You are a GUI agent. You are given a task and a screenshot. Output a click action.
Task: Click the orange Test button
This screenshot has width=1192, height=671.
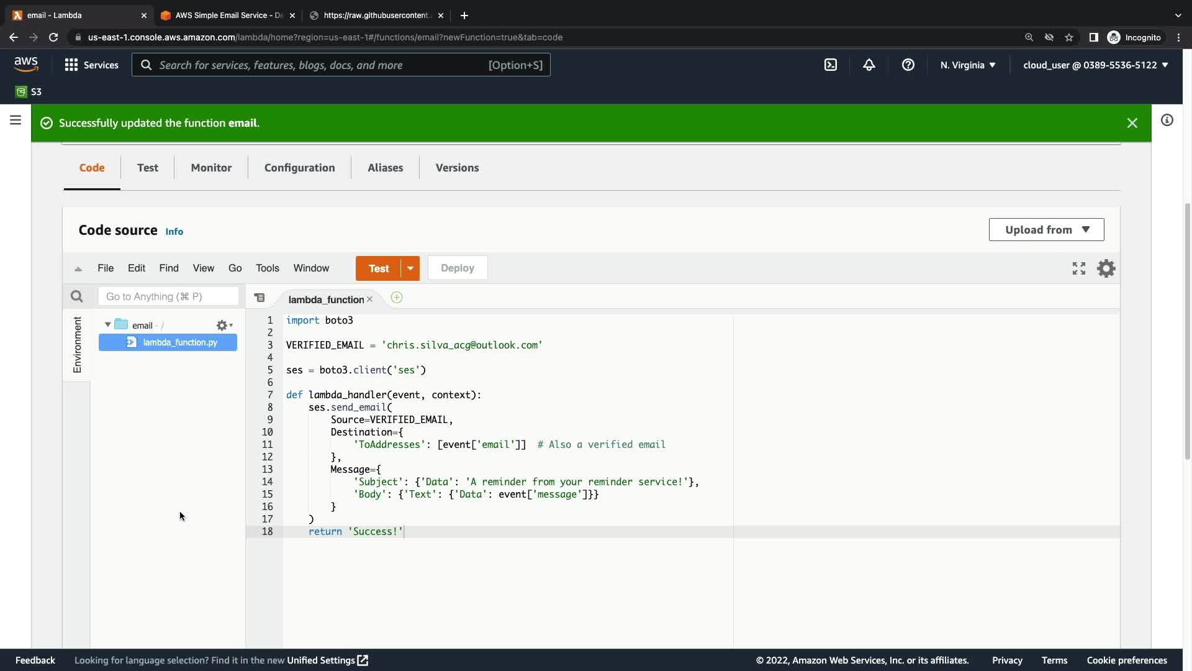[379, 268]
